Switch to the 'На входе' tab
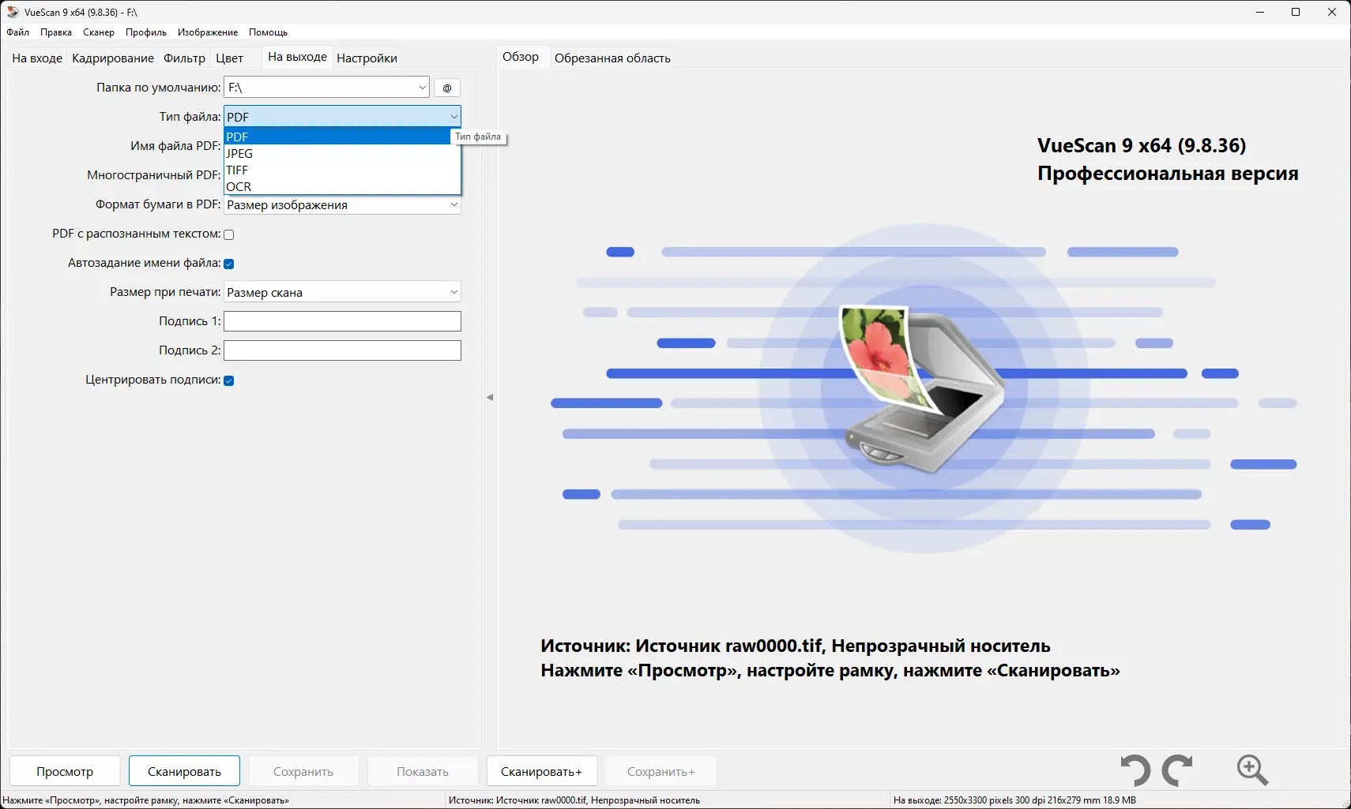1351x809 pixels. [x=37, y=58]
